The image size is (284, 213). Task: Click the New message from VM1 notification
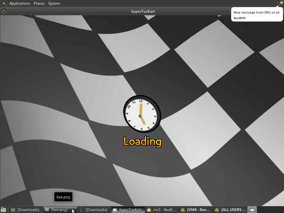[257, 14]
